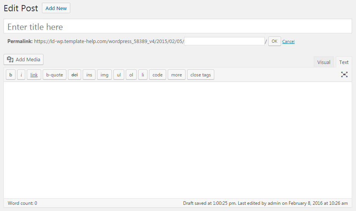Insert unordered list with ul button
356x211 pixels.
tap(119, 74)
